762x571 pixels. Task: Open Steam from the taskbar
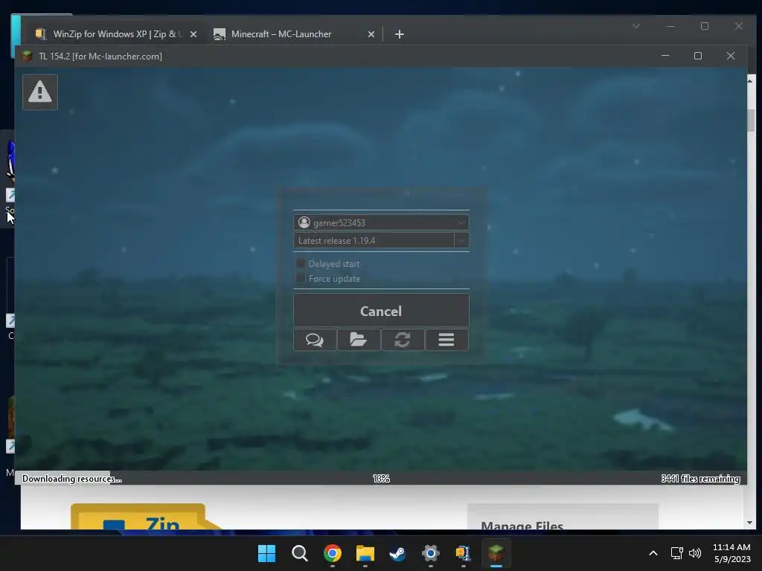tap(397, 553)
